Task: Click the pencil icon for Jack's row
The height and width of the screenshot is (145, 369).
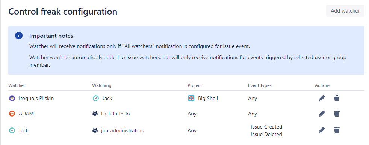Action: 321,130
